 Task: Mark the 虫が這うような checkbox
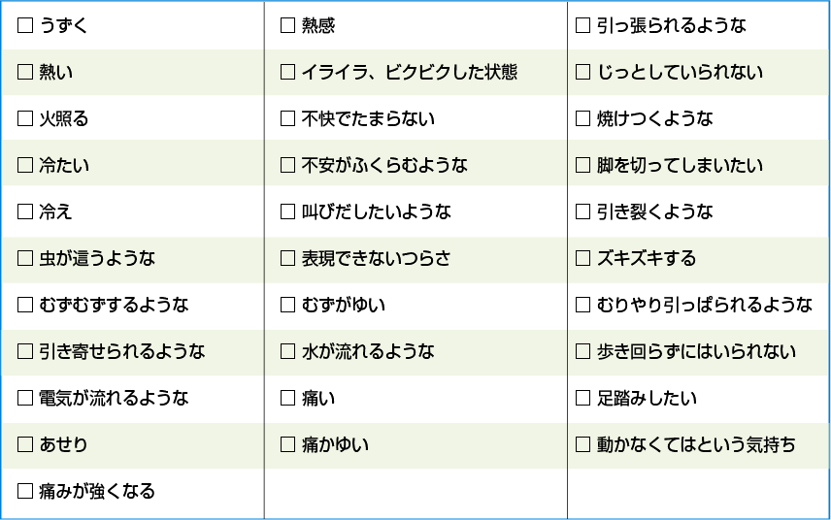(x=25, y=259)
